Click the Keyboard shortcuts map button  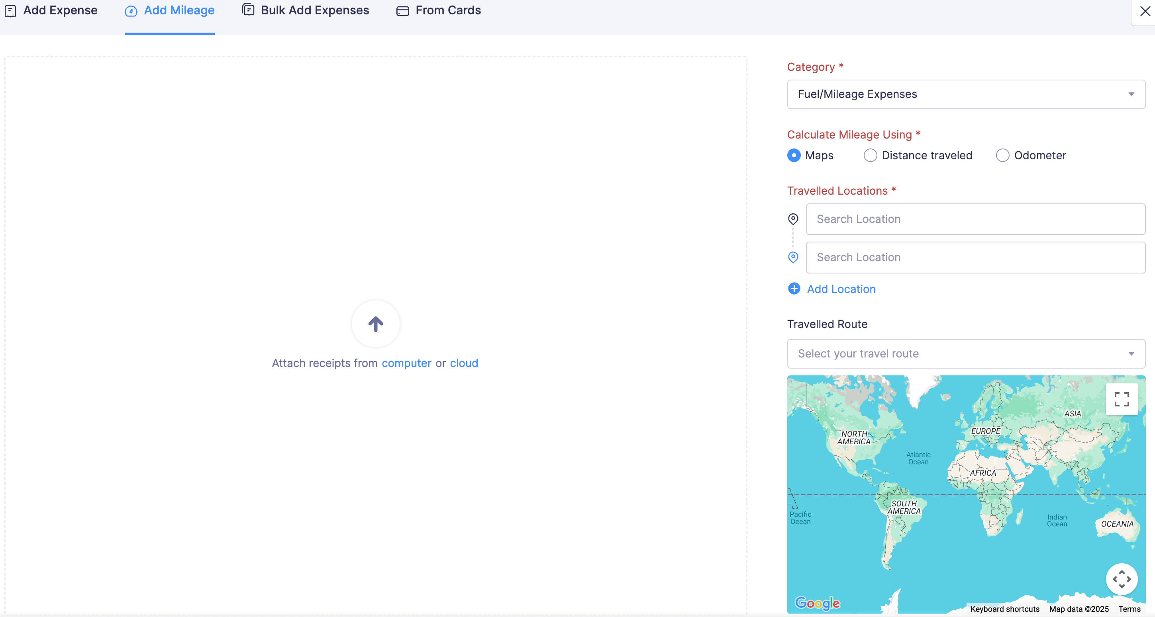point(1004,609)
